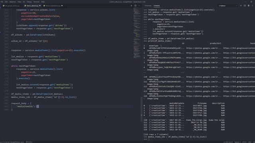Click 'DSCF4057.jpg' filename in terminal
Image resolution: width=255 pixels, height=143 pixels.
coord(200,106)
